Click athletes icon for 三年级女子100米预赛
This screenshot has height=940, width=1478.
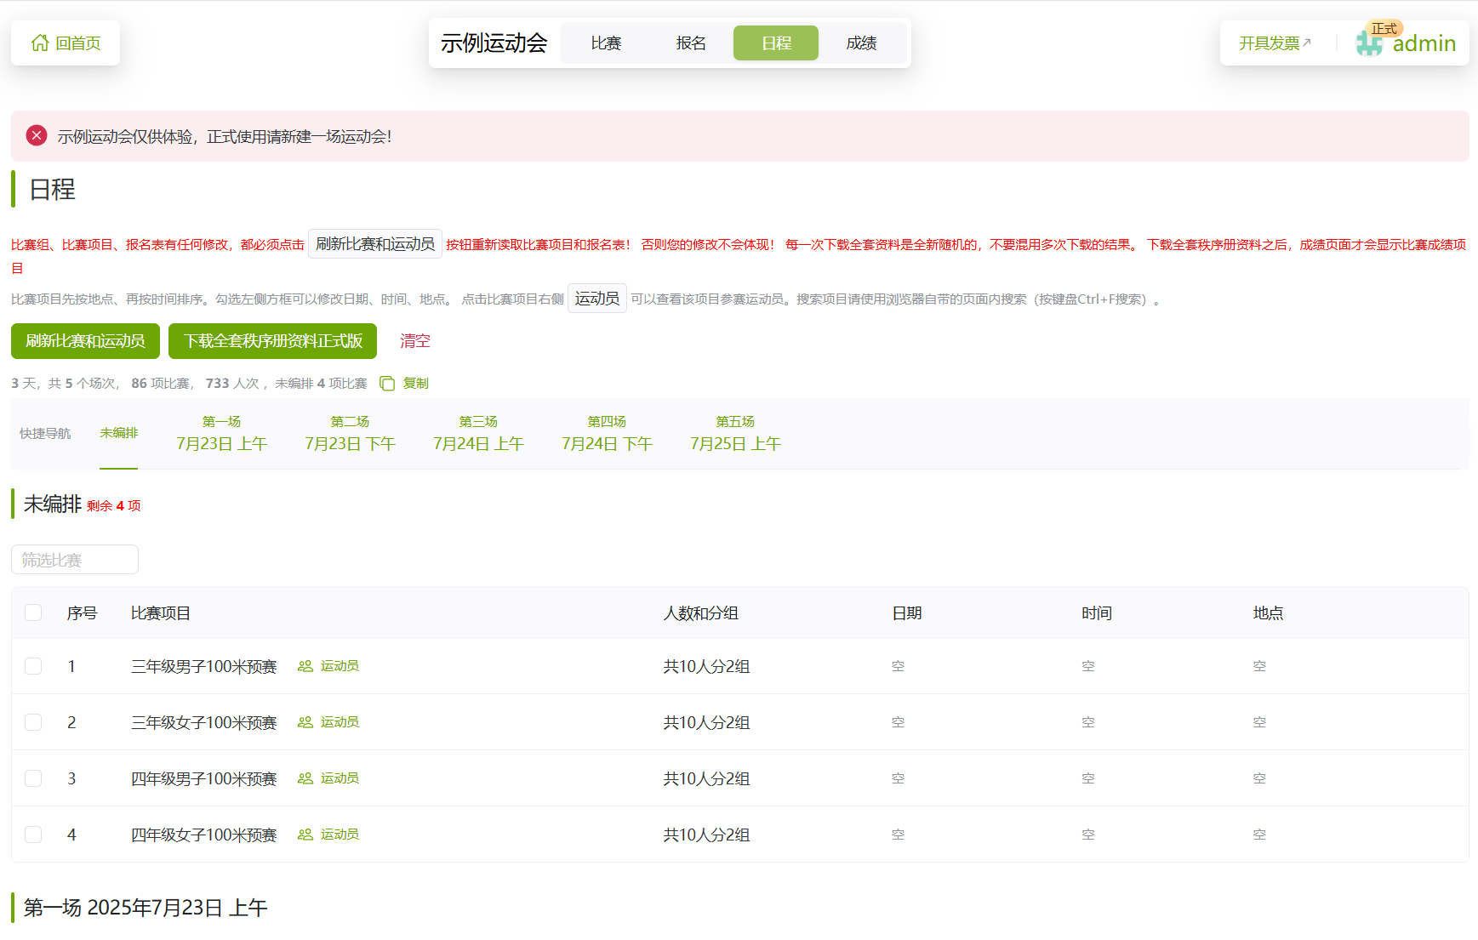click(305, 722)
